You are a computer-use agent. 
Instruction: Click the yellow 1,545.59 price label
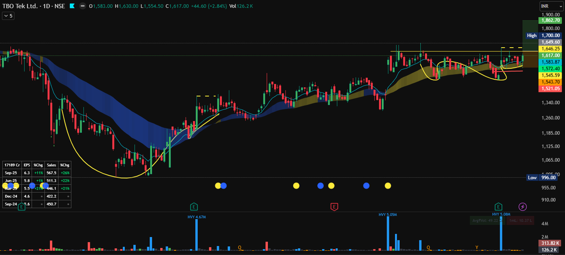(550, 75)
